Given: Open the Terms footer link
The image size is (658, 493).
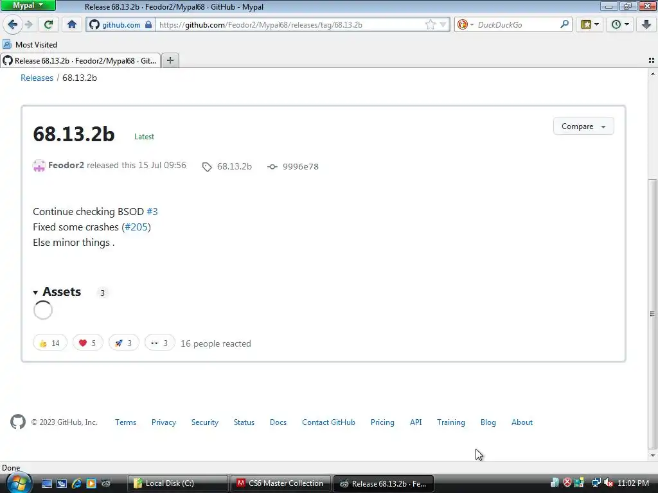Looking at the screenshot, I should (125, 422).
